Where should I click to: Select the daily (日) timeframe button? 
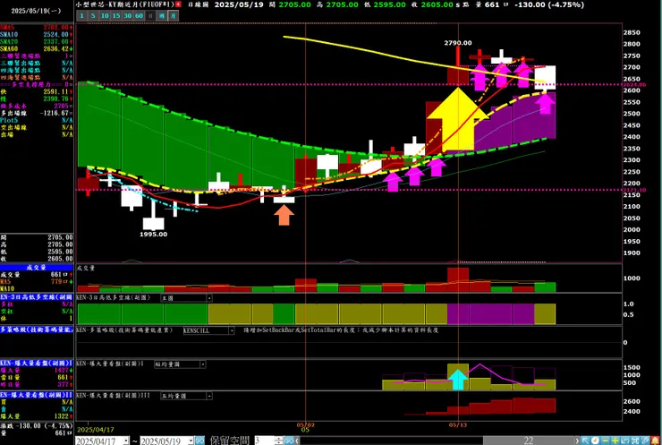point(150,15)
